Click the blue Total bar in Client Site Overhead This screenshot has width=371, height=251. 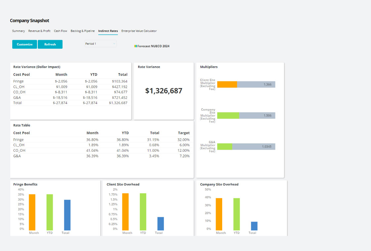(160, 224)
